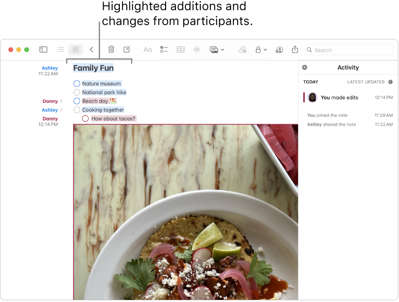399x302 pixels.
Task: Open the photo media button
Action: coord(214,50)
